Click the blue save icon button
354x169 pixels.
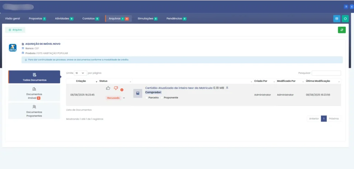click(337, 19)
